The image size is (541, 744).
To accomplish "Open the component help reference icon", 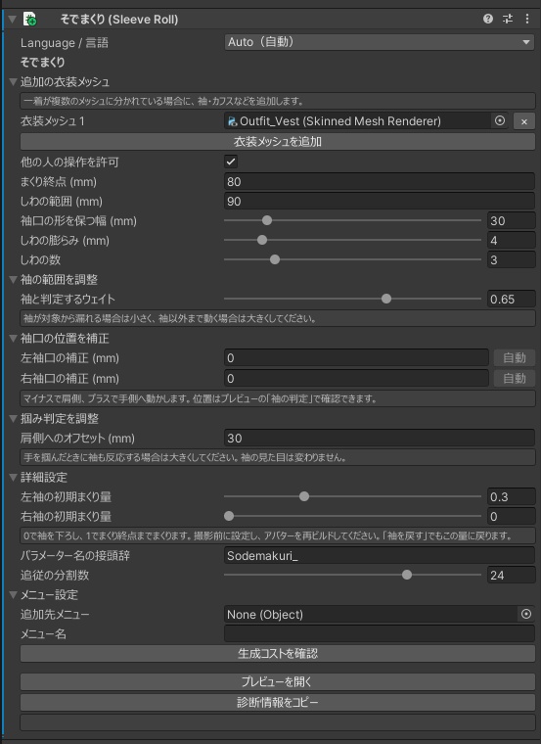I will (488, 19).
